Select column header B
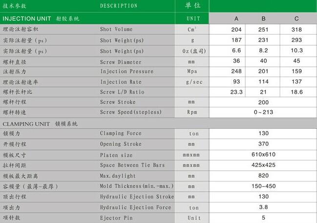317x223 pixels. (x=263, y=19)
